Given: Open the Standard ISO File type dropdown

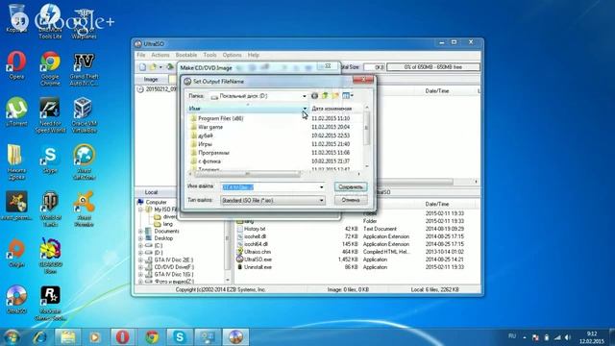Looking at the screenshot, I should [273, 201].
